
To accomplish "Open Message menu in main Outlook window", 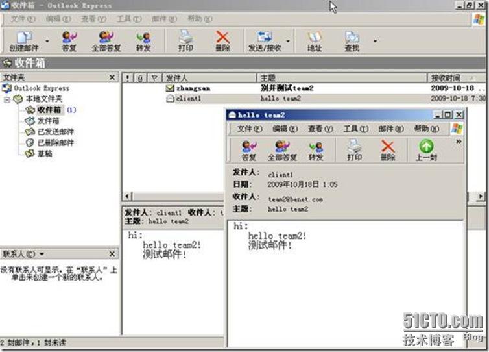I will tap(164, 19).
